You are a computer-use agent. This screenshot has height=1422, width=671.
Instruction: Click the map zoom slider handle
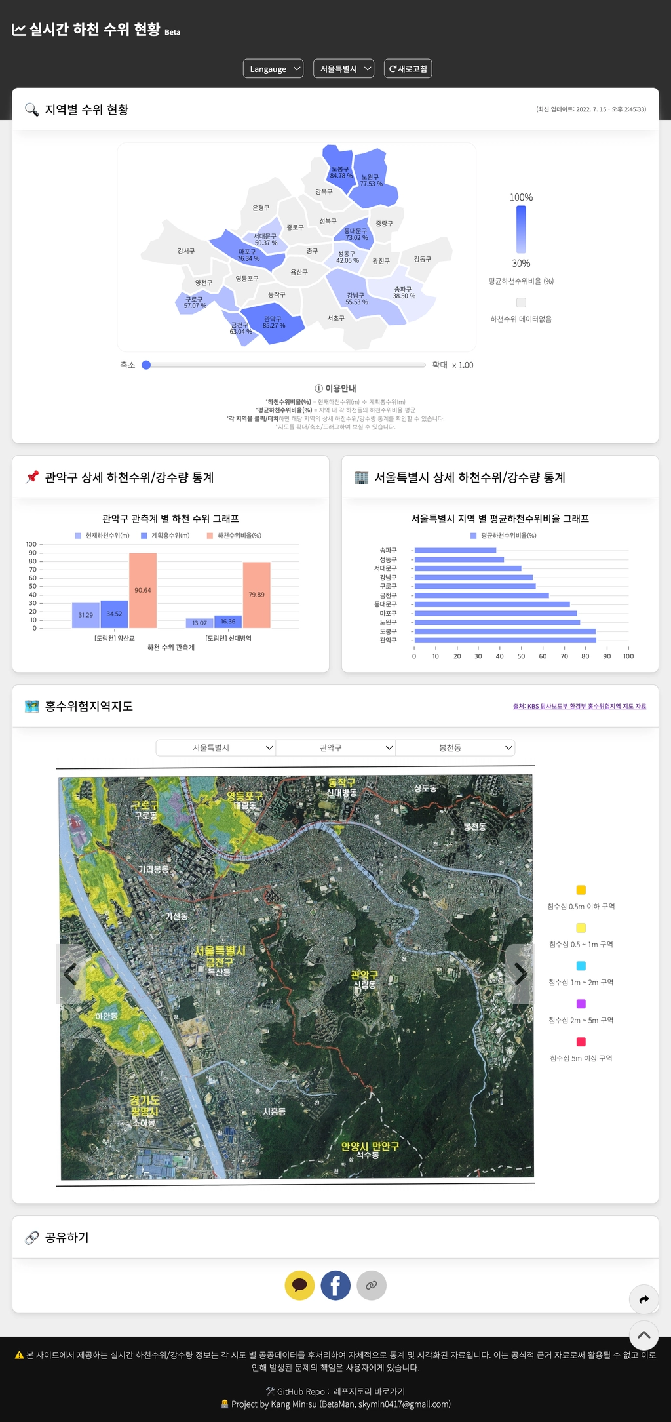tap(146, 365)
